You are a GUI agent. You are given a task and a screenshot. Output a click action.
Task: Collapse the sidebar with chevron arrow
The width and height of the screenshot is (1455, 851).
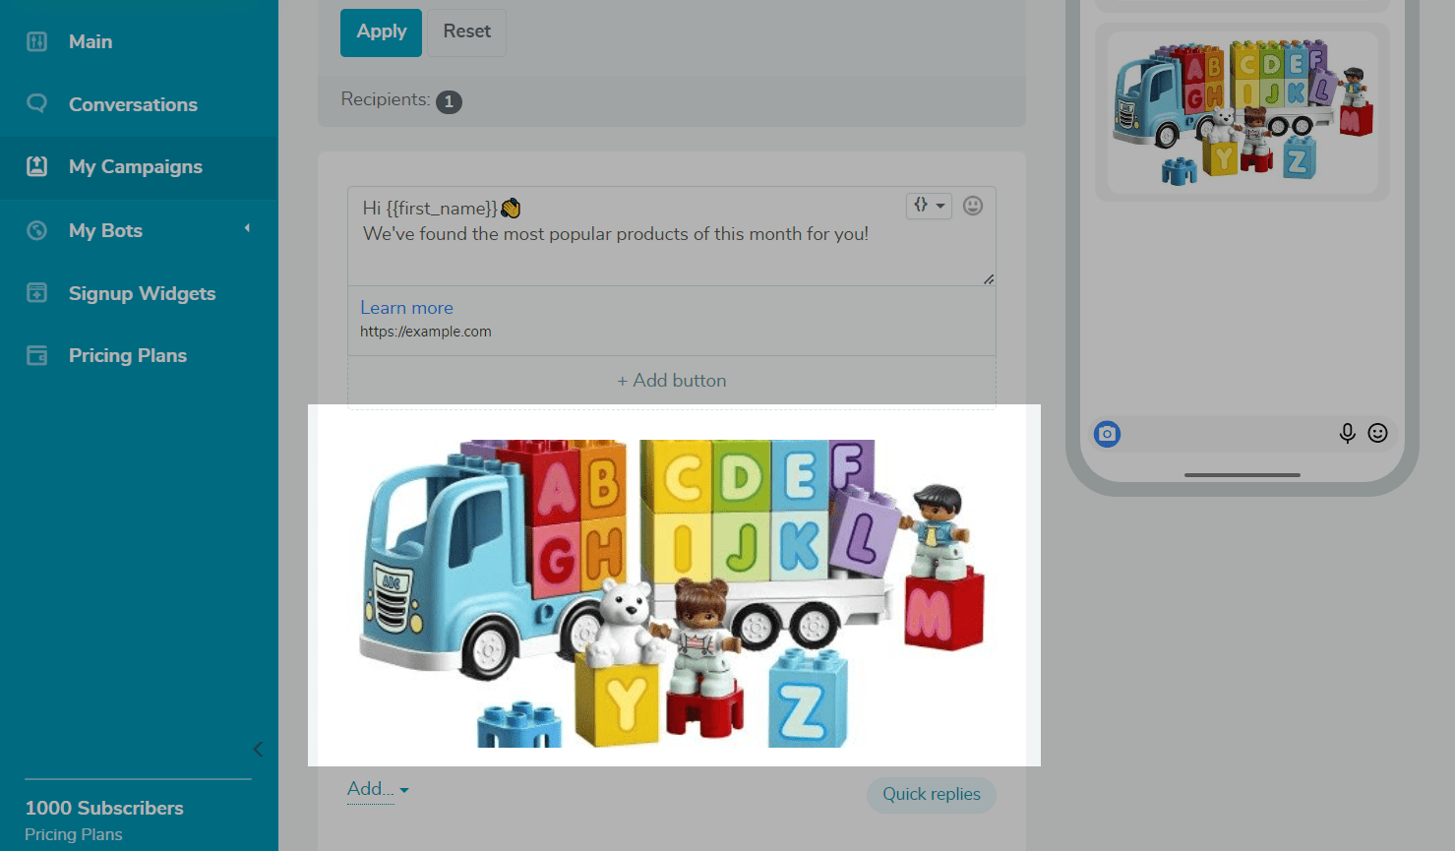click(258, 749)
